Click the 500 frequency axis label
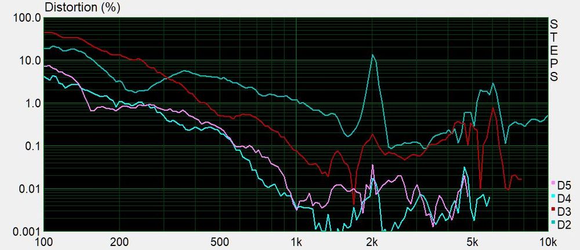Image resolution: width=580 pixels, height=250 pixels. coord(220,242)
